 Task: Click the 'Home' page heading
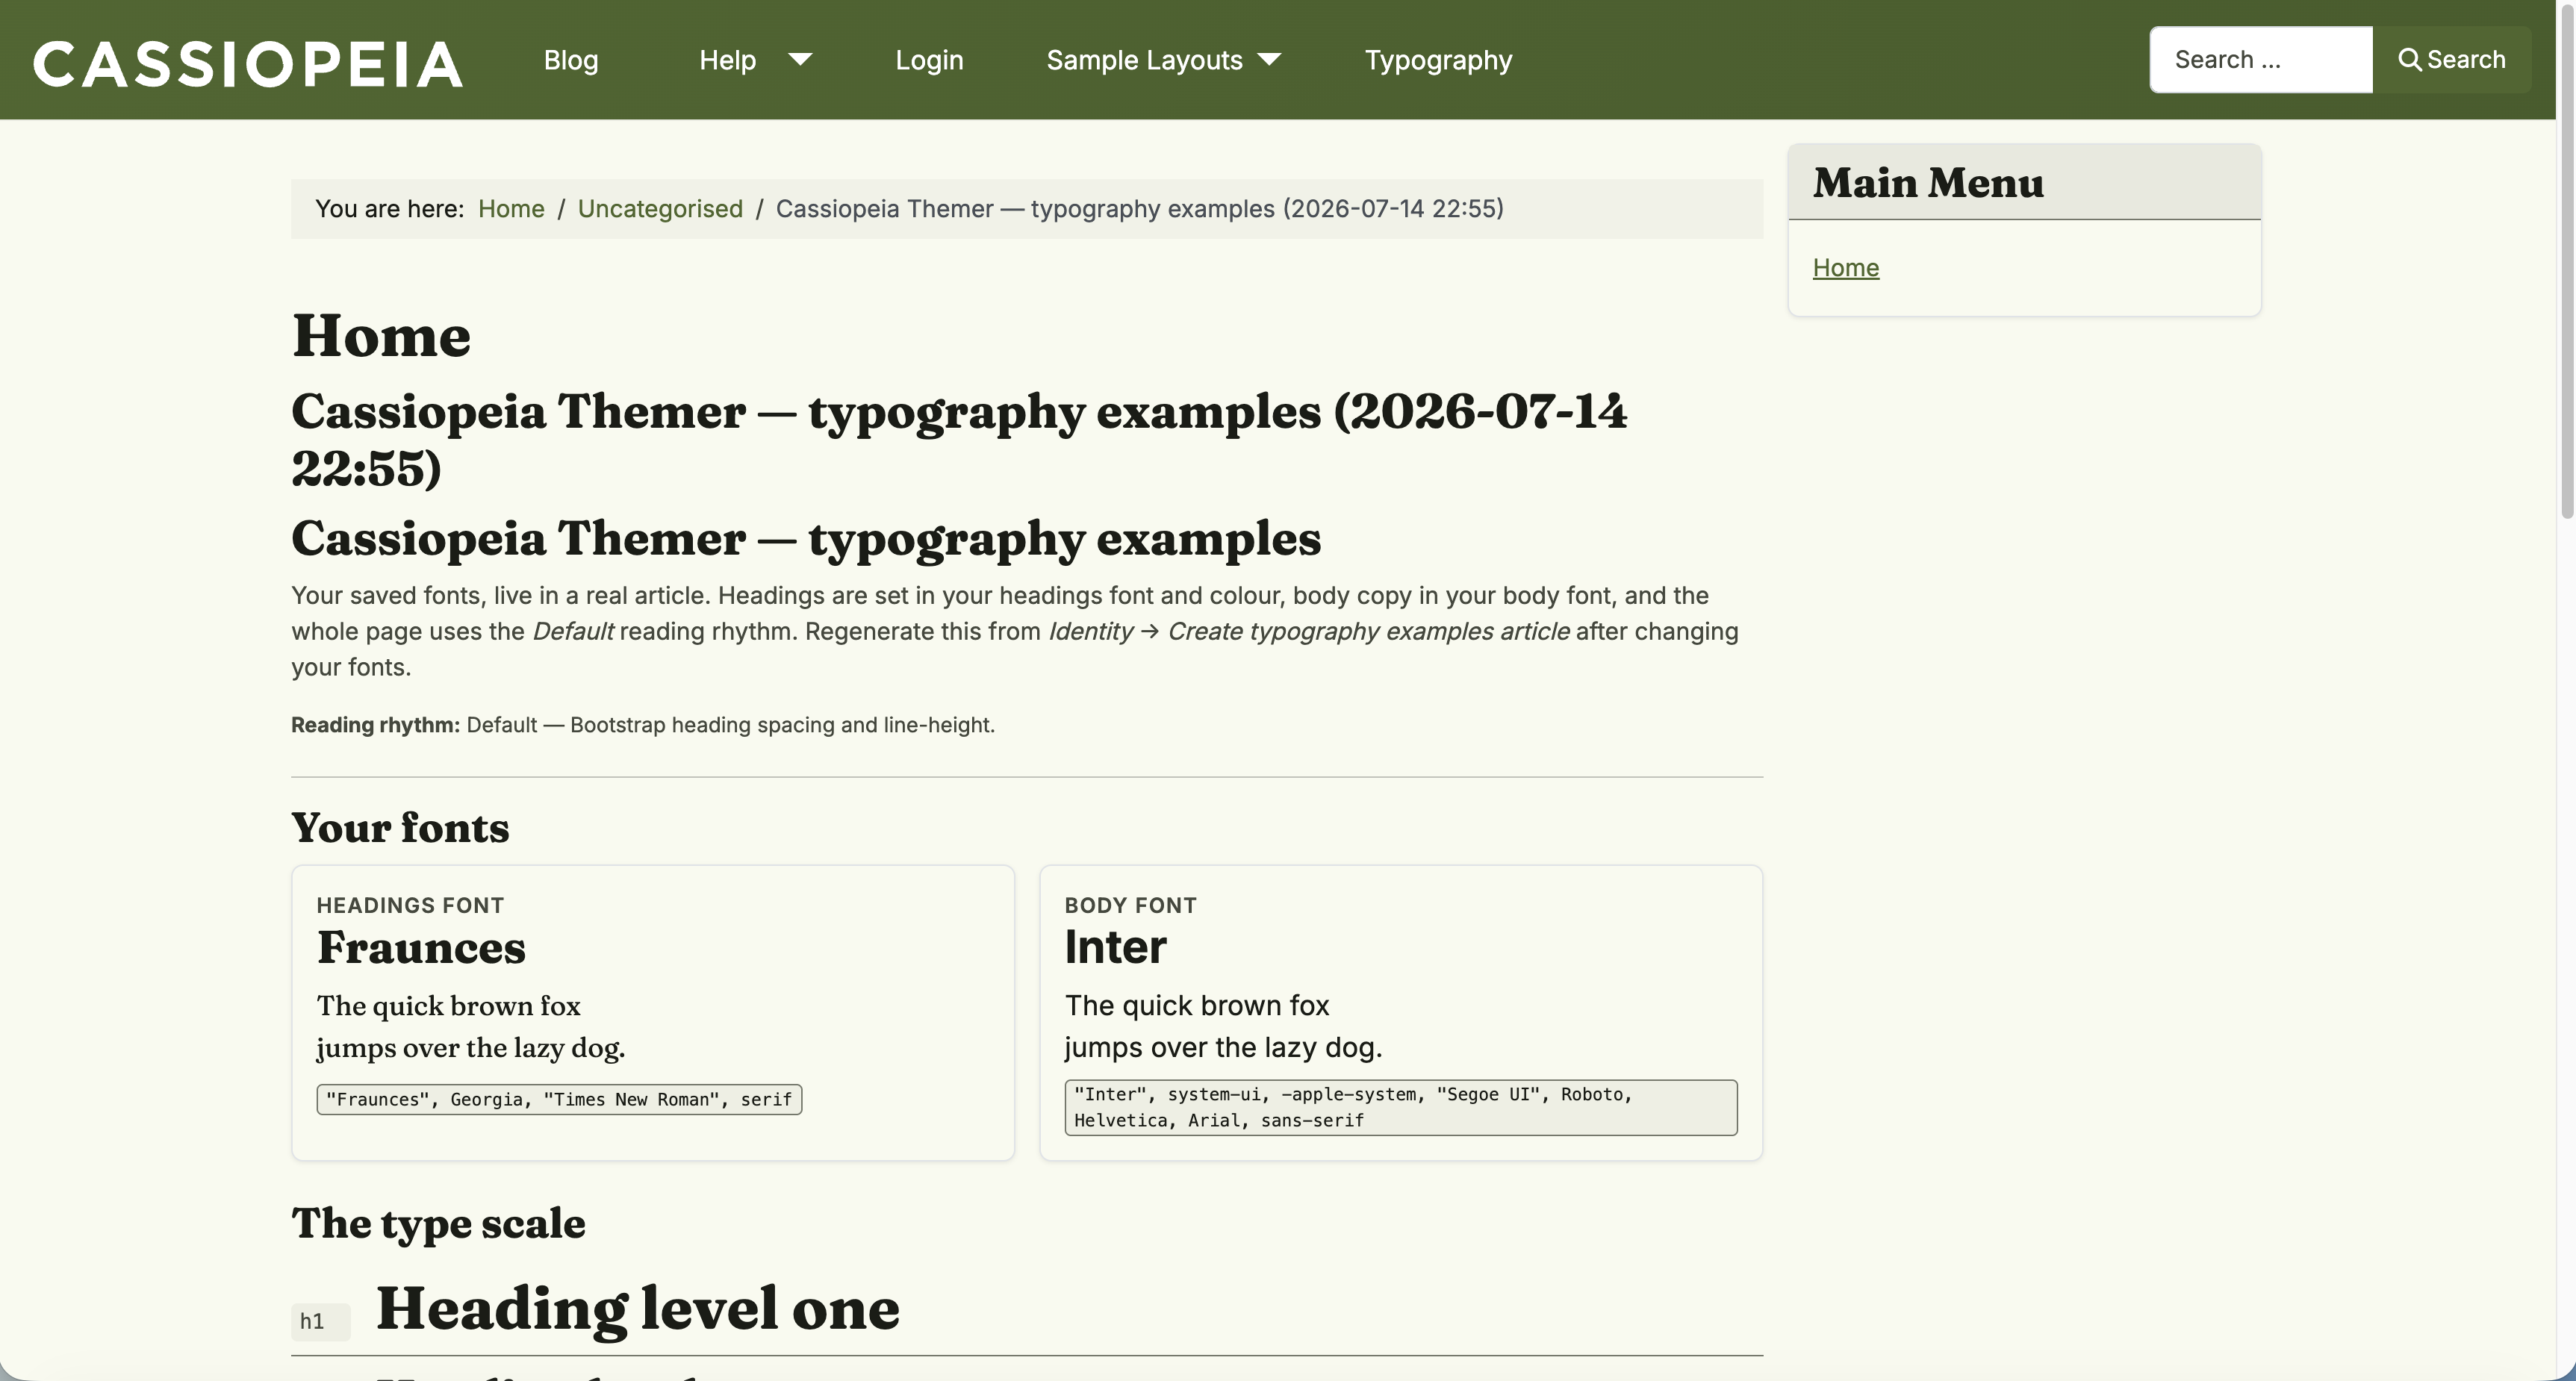[x=381, y=336]
